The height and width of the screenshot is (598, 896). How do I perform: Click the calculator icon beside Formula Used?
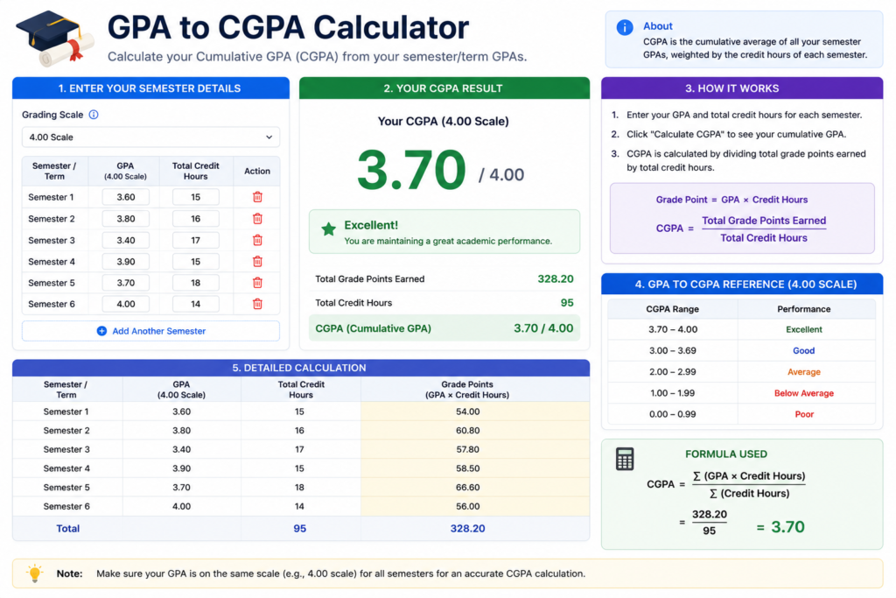pyautogui.click(x=625, y=459)
